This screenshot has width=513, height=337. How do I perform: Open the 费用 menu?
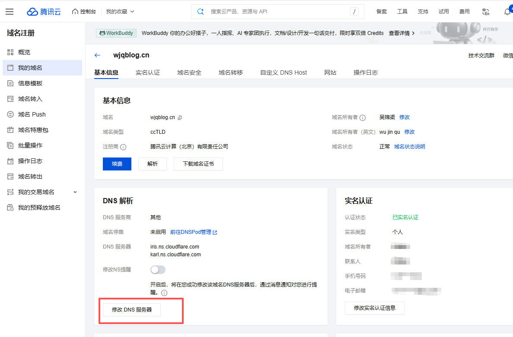(x=464, y=12)
